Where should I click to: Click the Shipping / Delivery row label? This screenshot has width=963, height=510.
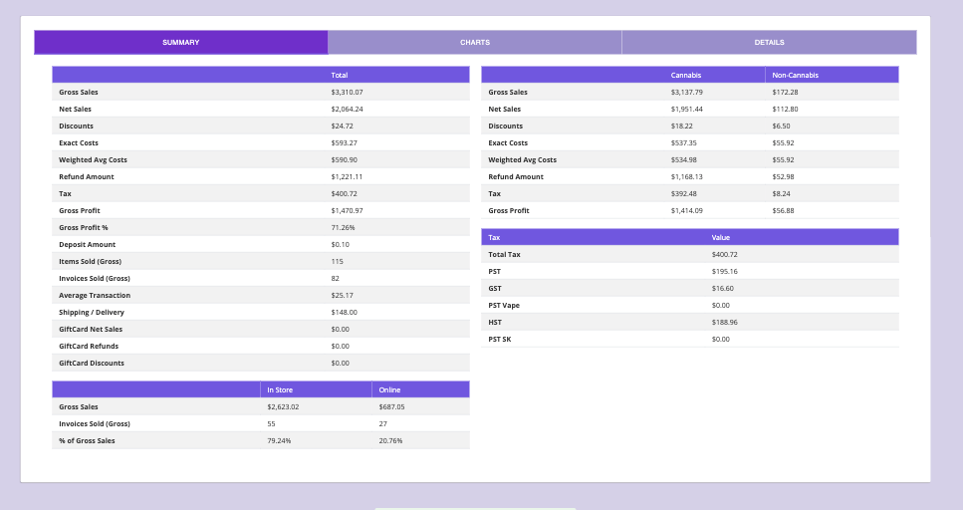click(x=92, y=312)
